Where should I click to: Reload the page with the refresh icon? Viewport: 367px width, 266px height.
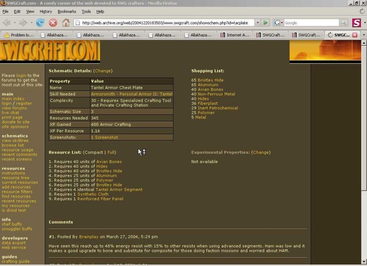tap(40, 22)
